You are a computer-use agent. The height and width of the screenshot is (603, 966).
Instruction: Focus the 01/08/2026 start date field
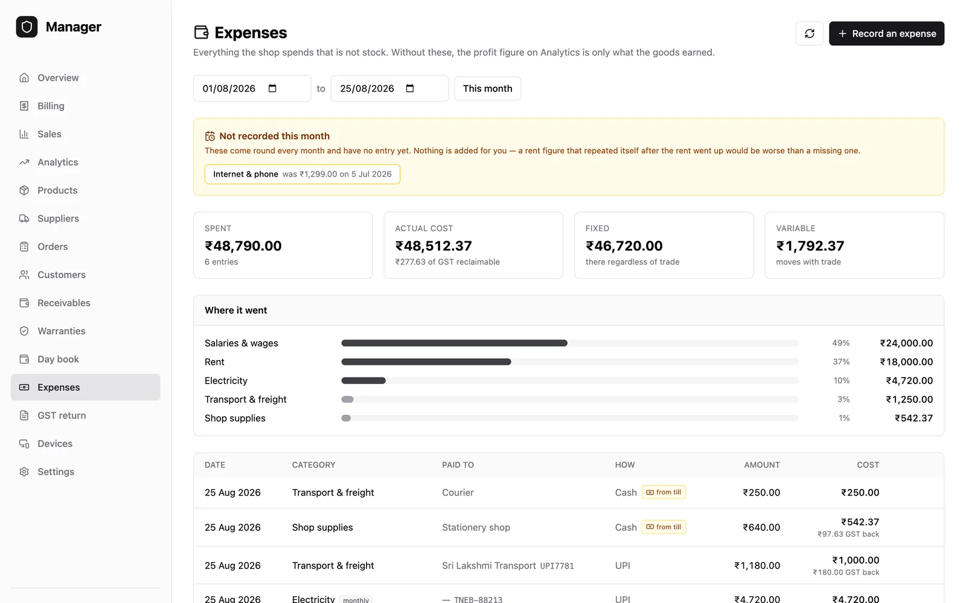pyautogui.click(x=252, y=89)
